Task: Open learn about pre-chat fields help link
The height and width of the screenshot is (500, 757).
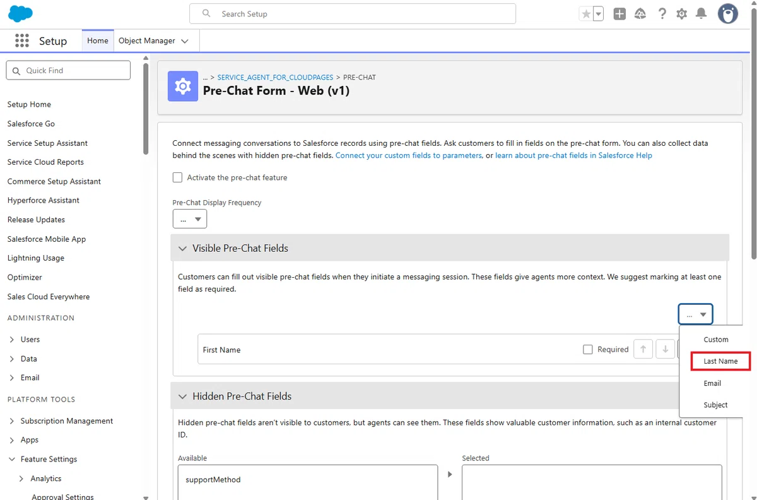Action: 573,155
